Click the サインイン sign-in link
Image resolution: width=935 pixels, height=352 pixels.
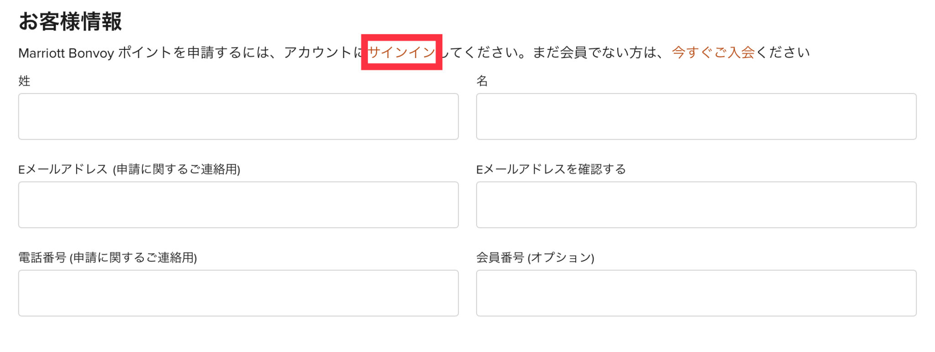pyautogui.click(x=401, y=53)
